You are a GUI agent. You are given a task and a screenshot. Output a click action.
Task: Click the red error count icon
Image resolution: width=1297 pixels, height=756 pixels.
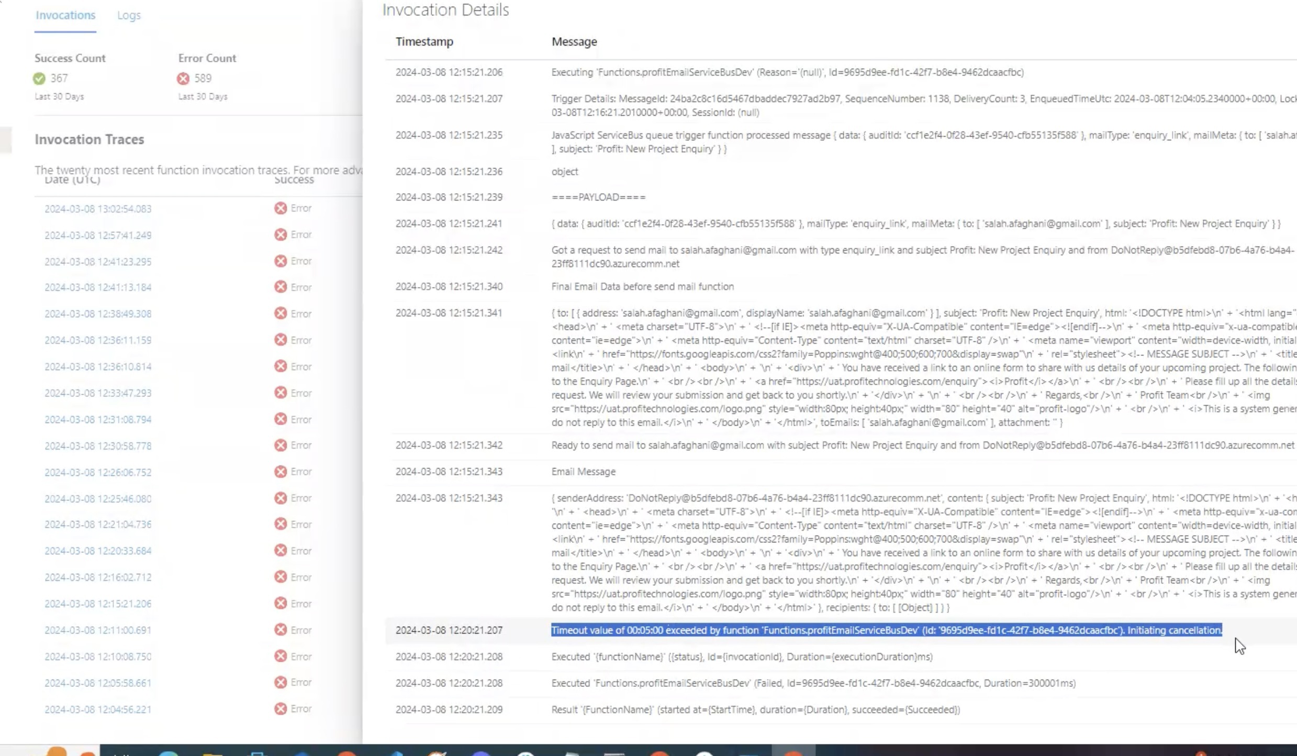[184, 77]
